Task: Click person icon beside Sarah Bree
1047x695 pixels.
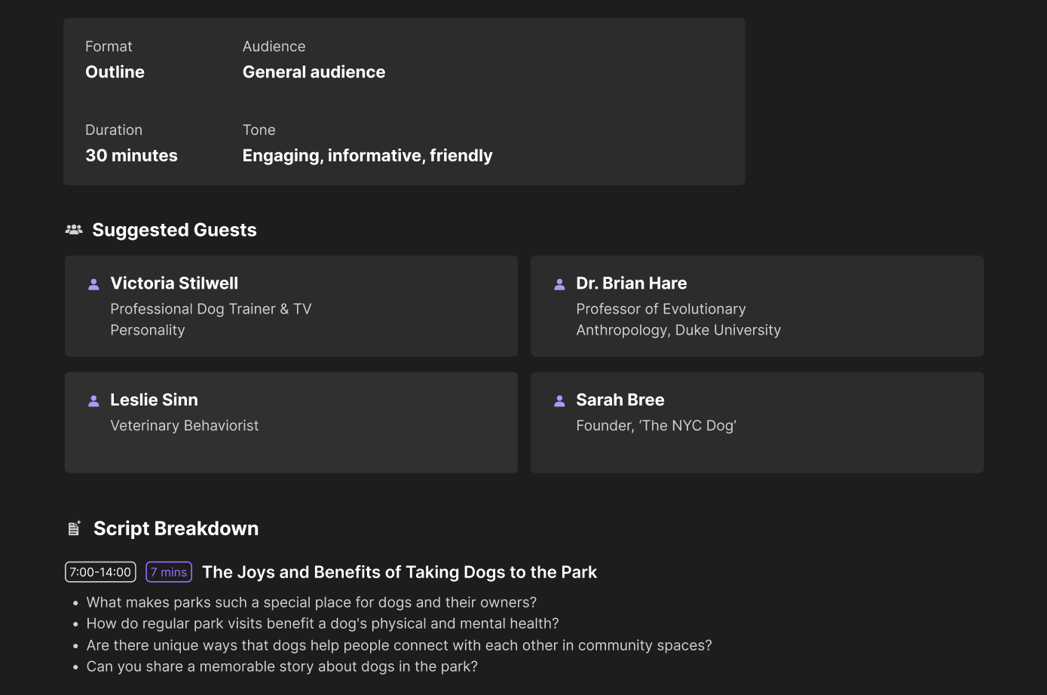Action: [x=559, y=401]
